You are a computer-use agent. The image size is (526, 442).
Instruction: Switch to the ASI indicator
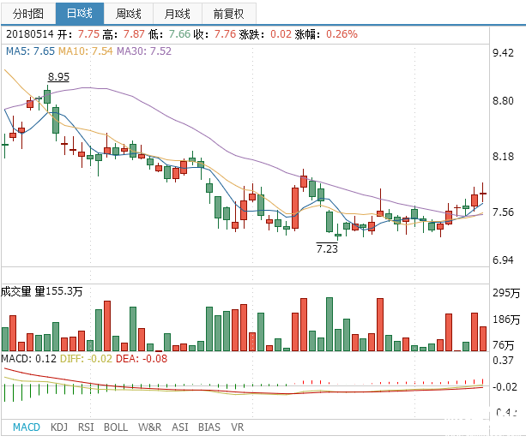(x=180, y=427)
